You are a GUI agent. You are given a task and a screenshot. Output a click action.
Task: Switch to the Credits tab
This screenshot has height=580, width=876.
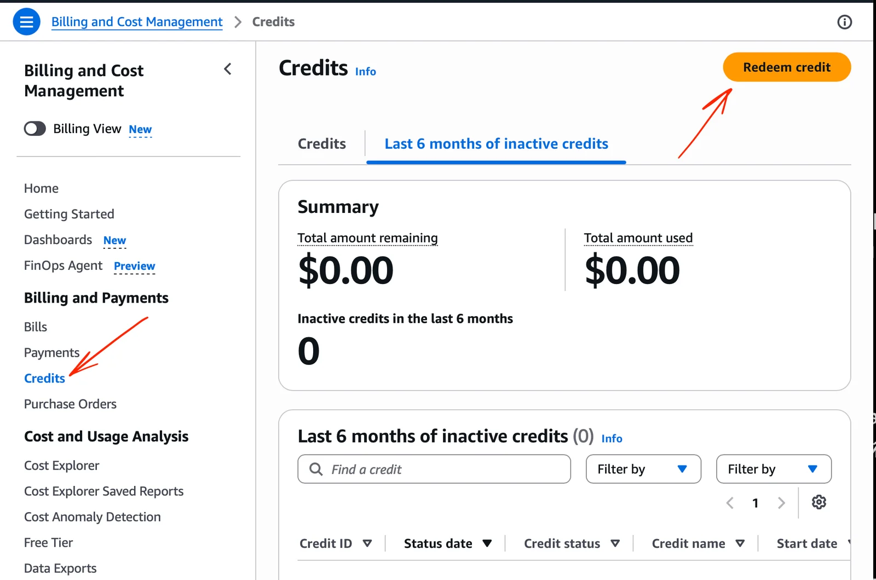pyautogui.click(x=321, y=143)
